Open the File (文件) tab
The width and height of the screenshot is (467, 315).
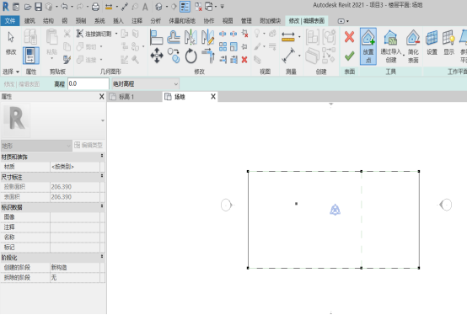(x=10, y=21)
